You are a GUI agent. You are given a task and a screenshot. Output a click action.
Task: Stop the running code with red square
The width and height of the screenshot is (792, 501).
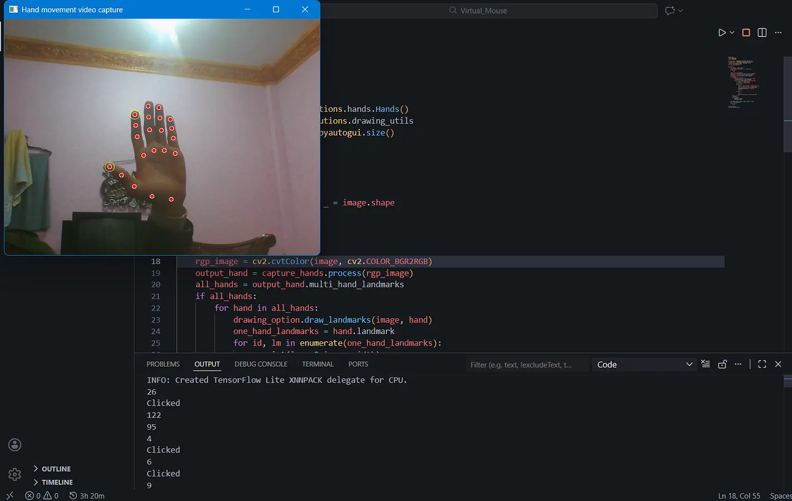746,33
